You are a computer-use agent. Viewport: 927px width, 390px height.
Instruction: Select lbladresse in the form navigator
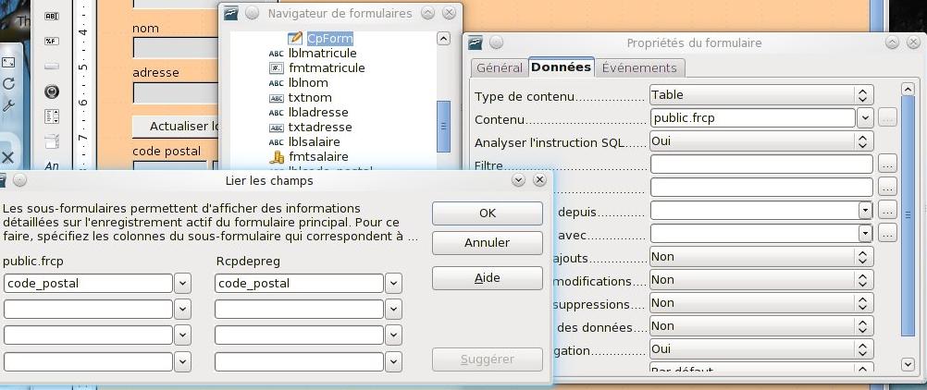click(318, 112)
